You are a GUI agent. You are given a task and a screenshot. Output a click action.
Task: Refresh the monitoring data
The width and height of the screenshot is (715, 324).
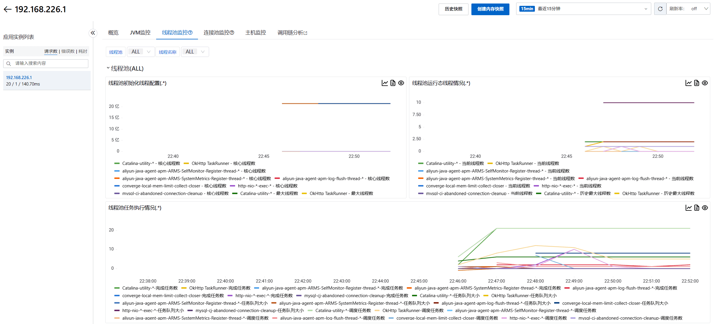pos(660,9)
